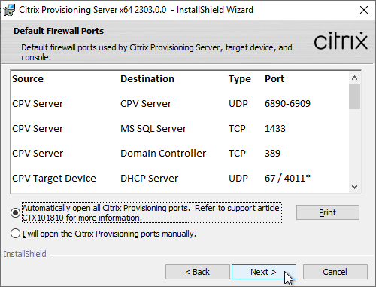Select the DHCP Server UDP row

tap(180, 178)
